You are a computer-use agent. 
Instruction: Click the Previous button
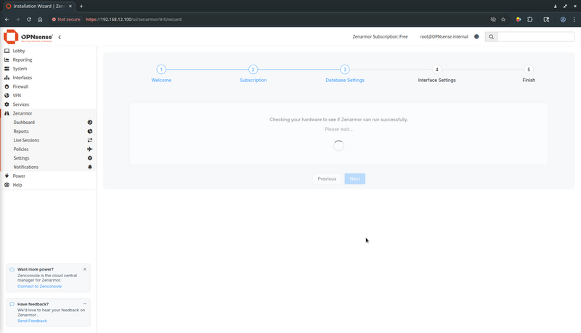pyautogui.click(x=327, y=178)
